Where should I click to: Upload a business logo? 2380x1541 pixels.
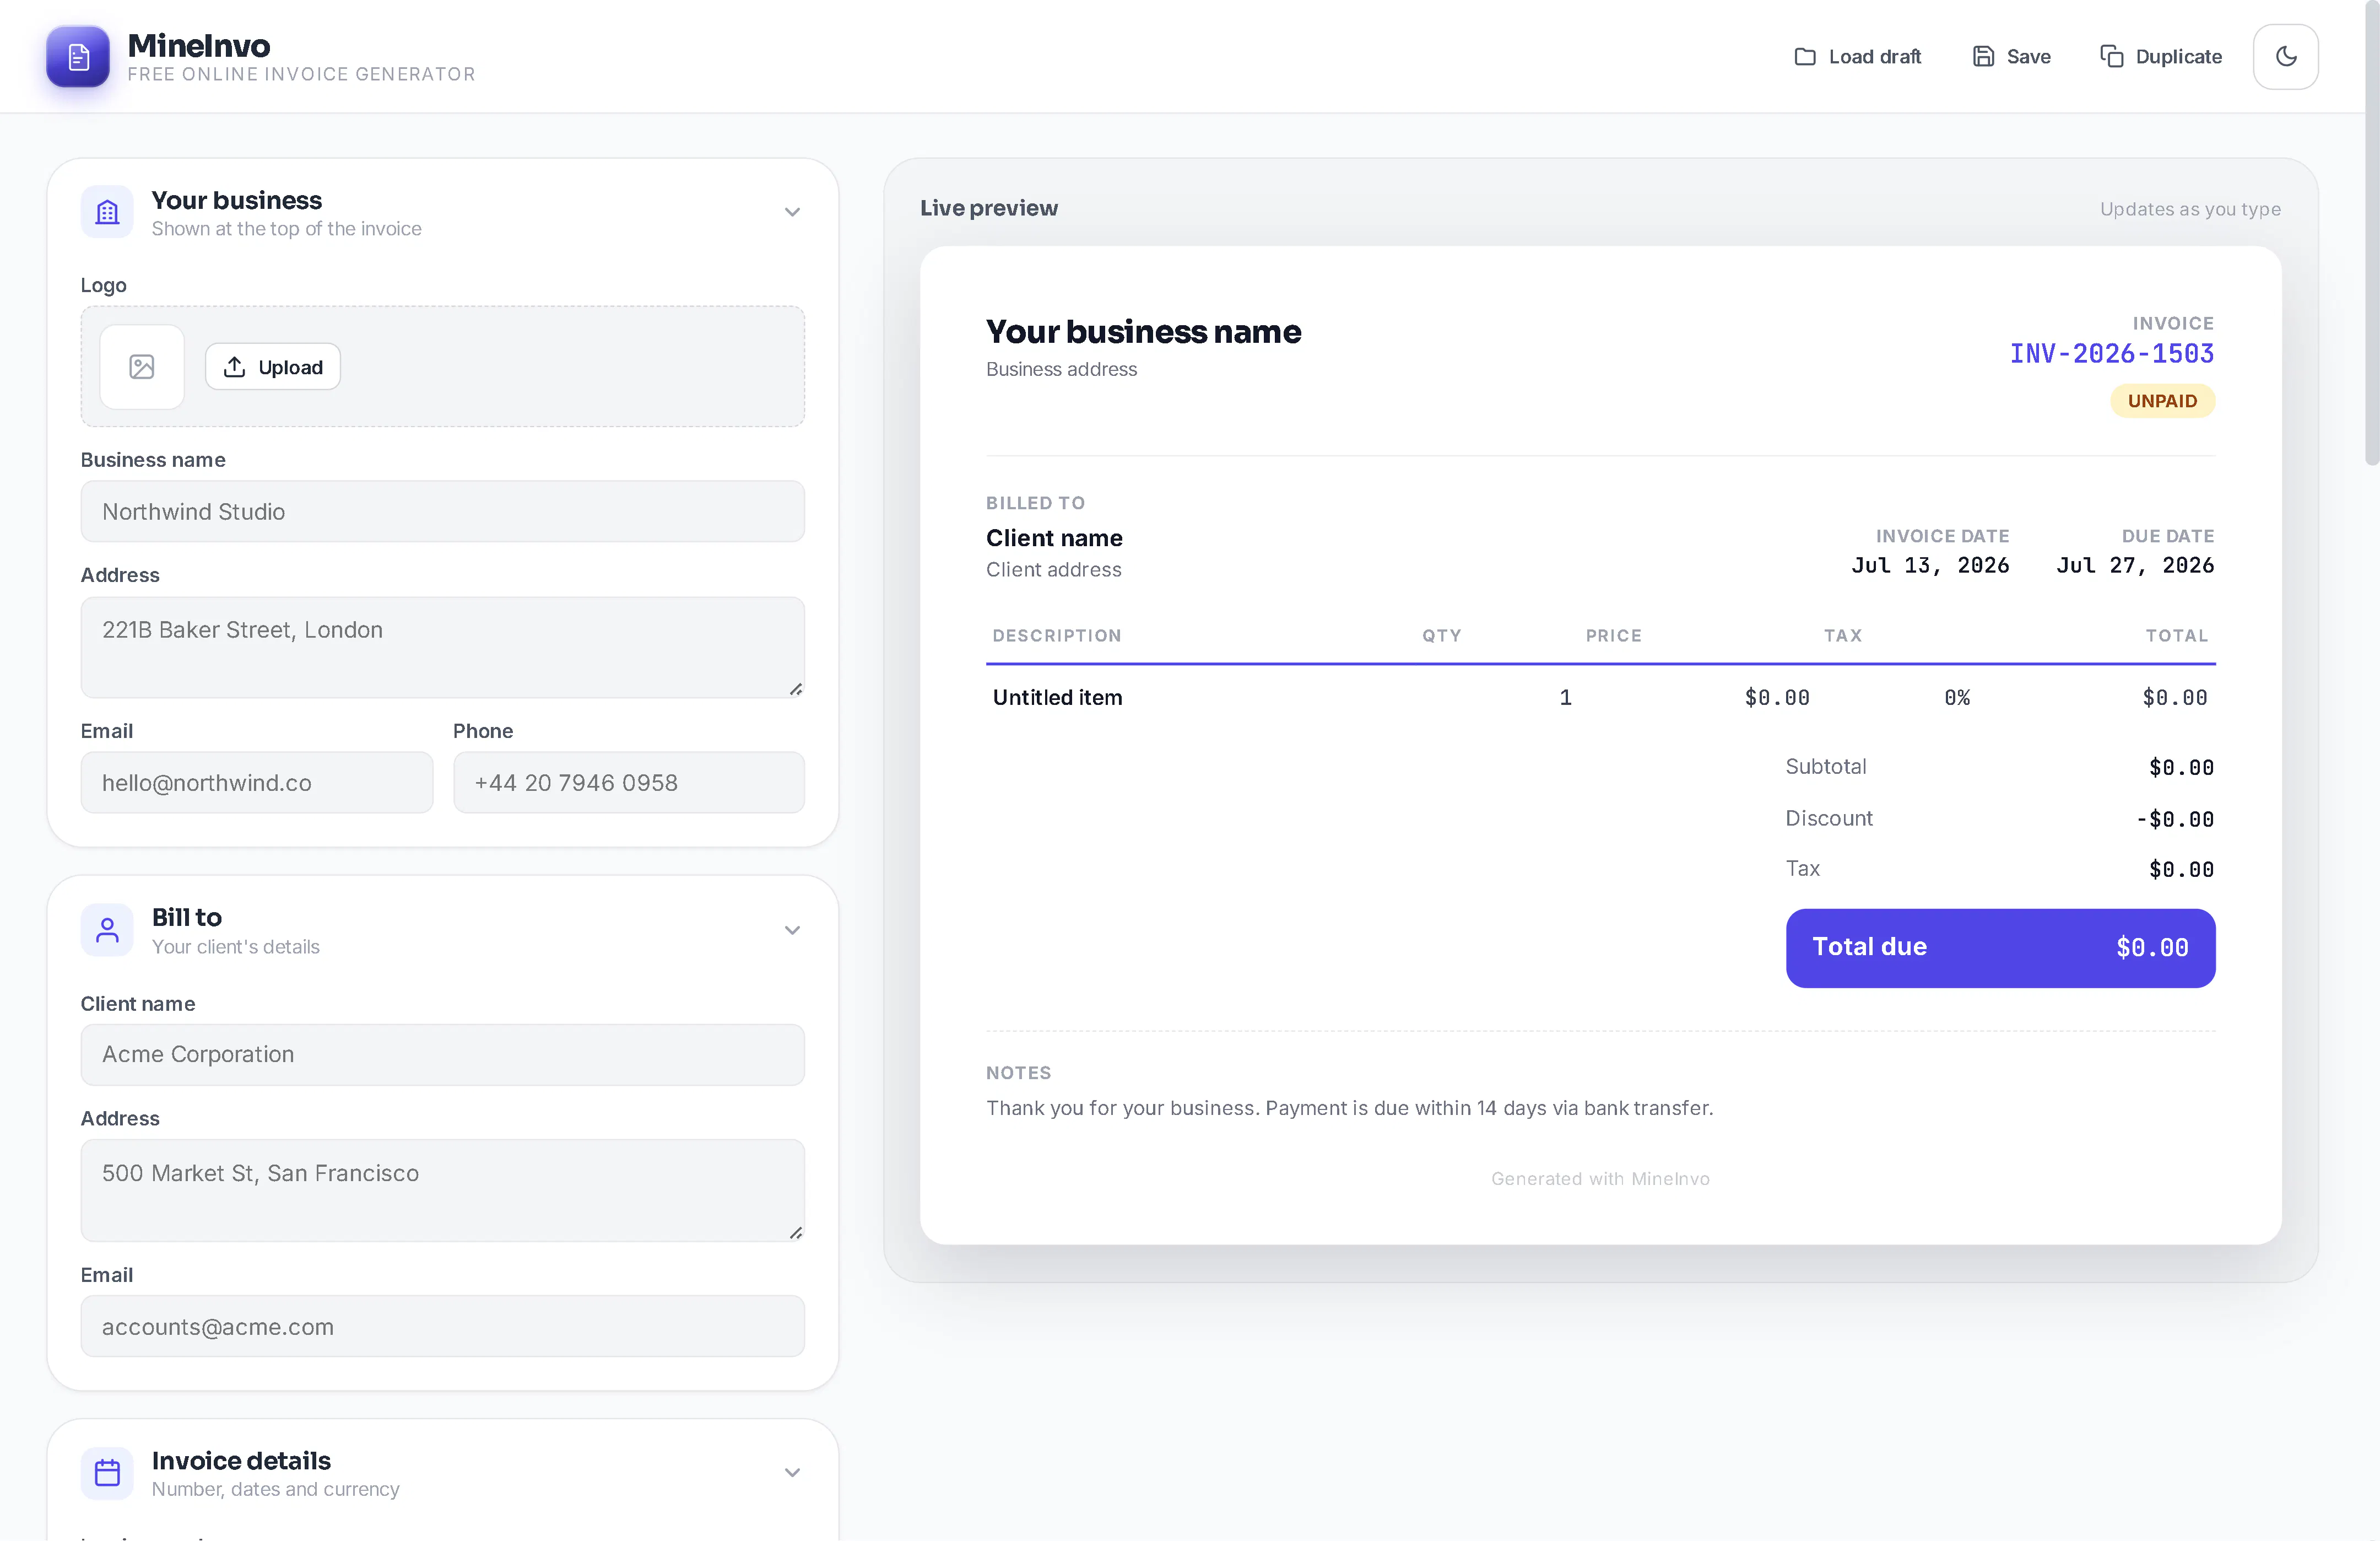tap(273, 367)
